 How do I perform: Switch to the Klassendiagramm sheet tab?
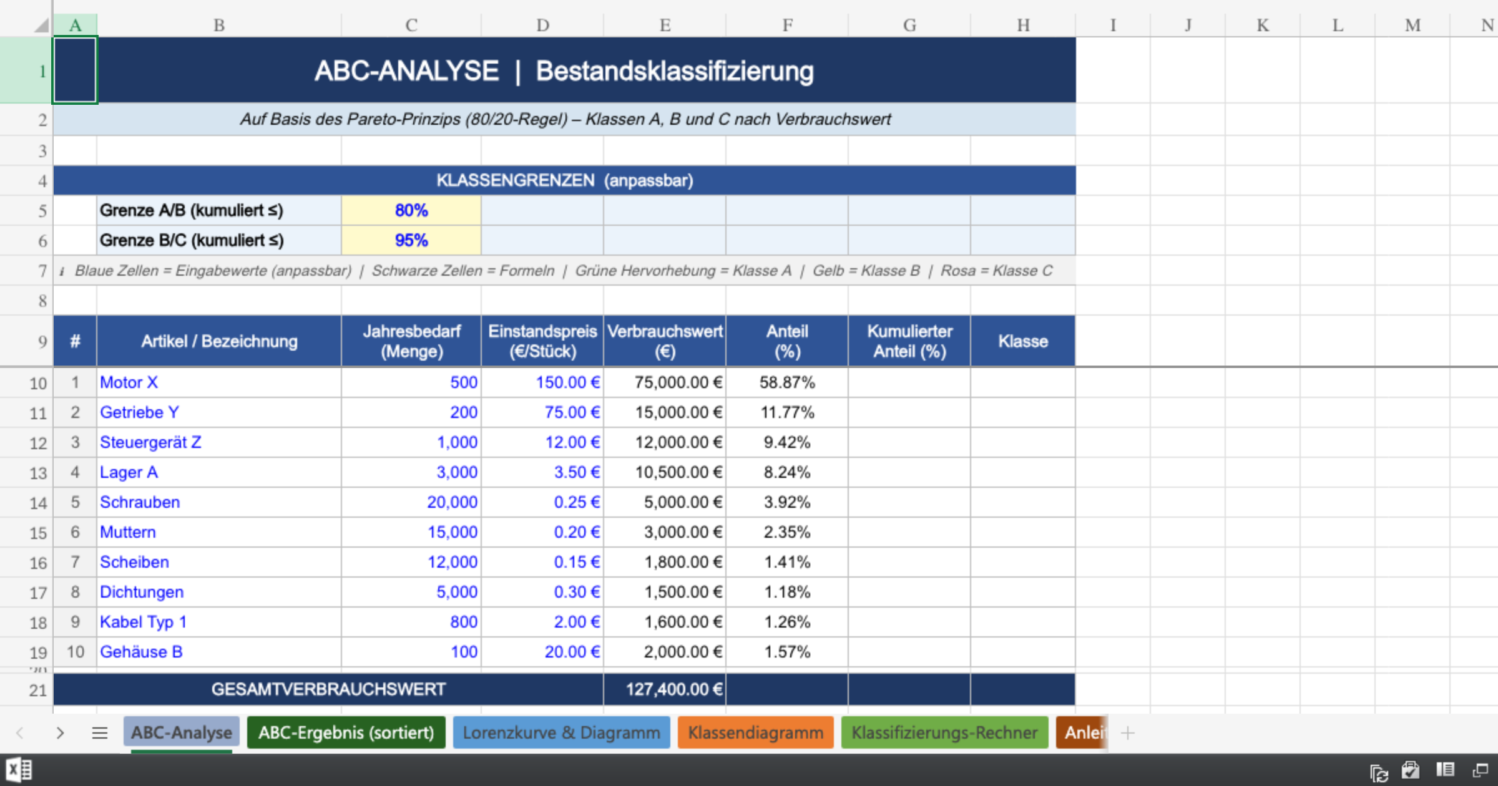[755, 732]
